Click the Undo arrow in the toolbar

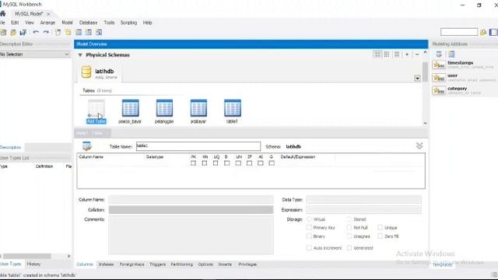pos(36,33)
